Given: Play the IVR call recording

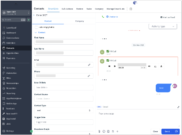Looking at the screenshot, I should [x=115, y=66].
